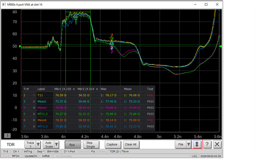Open help with the question mark icon
Viewport: 256px width, 160px height.
207,144
